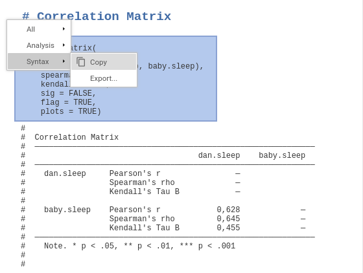Screen dimensions: 363x273
Task: Expand the arrow next to All
Action: (64, 29)
